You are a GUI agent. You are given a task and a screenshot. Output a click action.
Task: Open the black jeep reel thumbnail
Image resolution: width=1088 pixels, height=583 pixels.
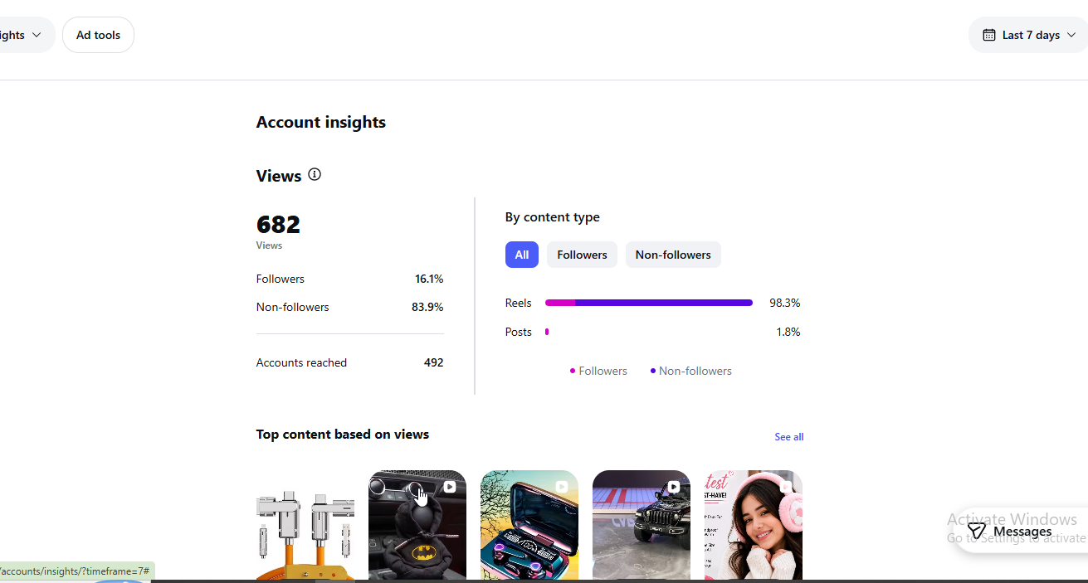coord(642,525)
